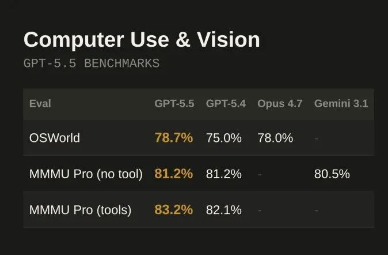Image resolution: width=388 pixels, height=255 pixels.
Task: Select GPT-5.4's white 81.2% score
Action: 223,174
